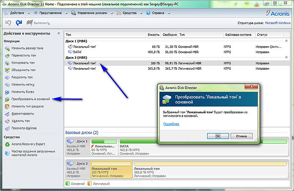Click the Выполнить checkered flag icon
Viewport: 294px width, 191px height.
[x=30, y=23]
